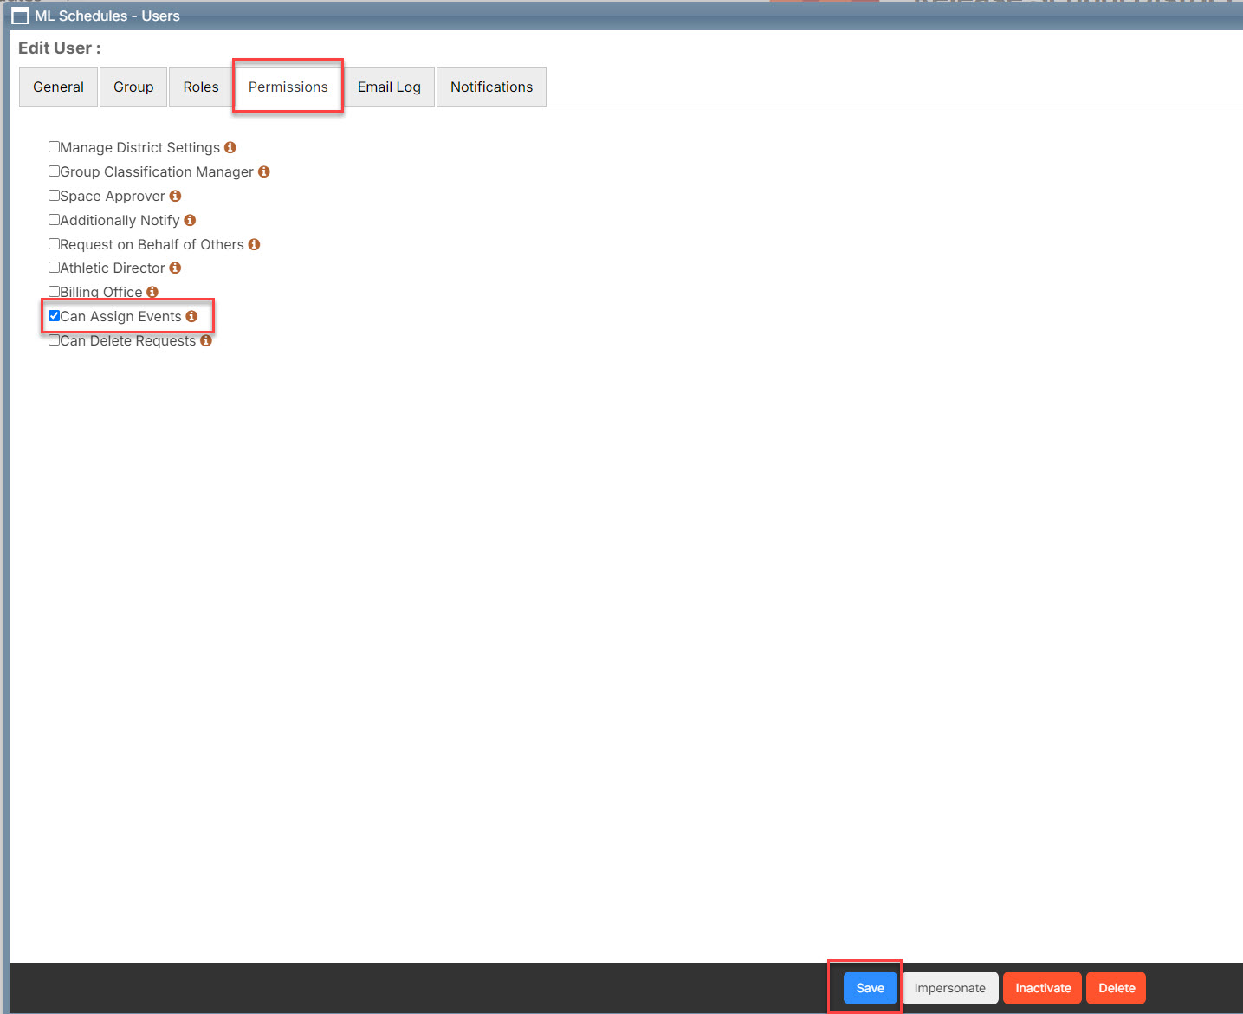Viewport: 1243px width, 1014px height.
Task: Click the Impersonate button
Action: (950, 988)
